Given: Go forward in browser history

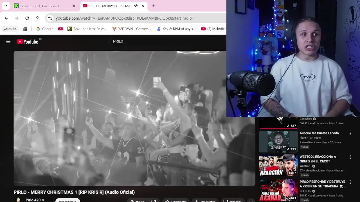Looking at the screenshot, I should (x=17, y=18).
